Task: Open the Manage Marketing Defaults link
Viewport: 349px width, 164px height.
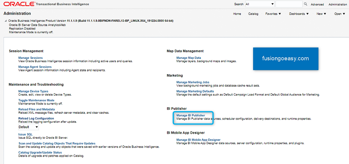Action: [x=195, y=91]
